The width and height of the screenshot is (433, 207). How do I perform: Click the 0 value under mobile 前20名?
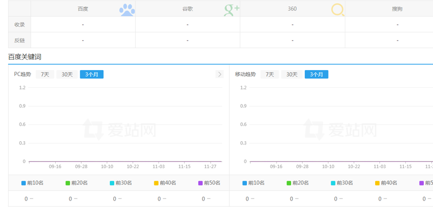292,199
